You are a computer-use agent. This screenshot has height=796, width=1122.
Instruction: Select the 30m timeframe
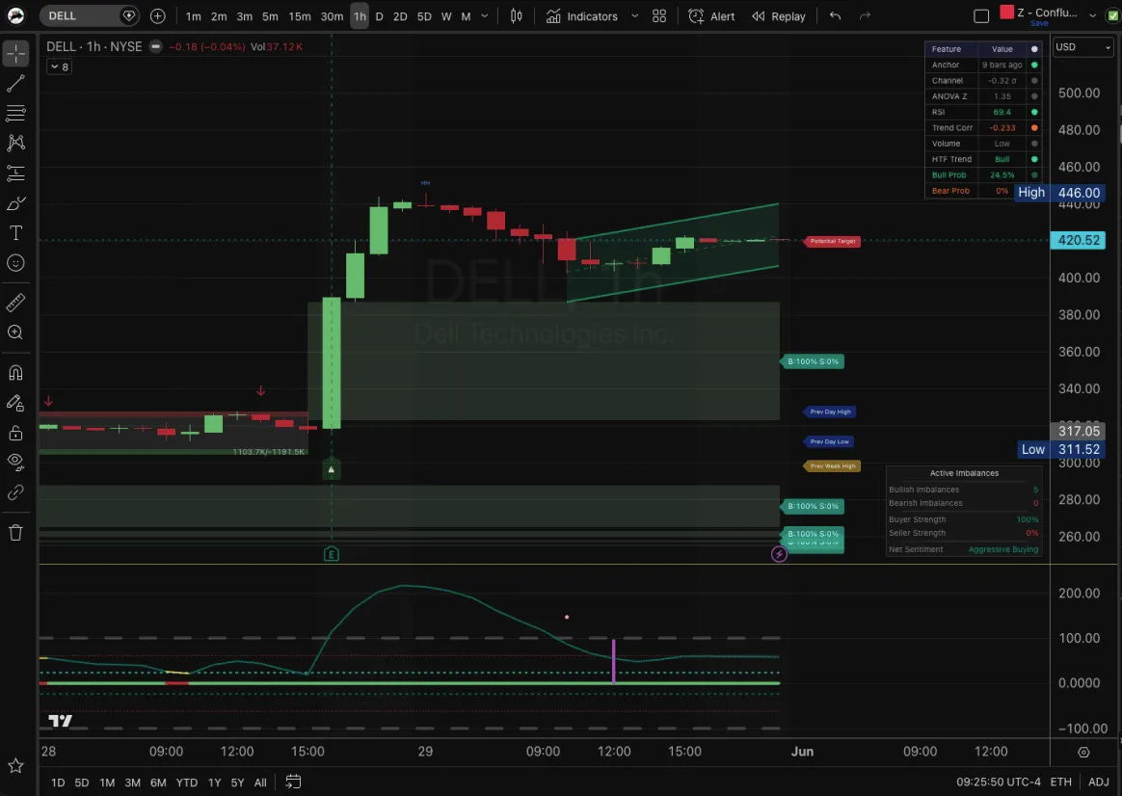click(332, 15)
